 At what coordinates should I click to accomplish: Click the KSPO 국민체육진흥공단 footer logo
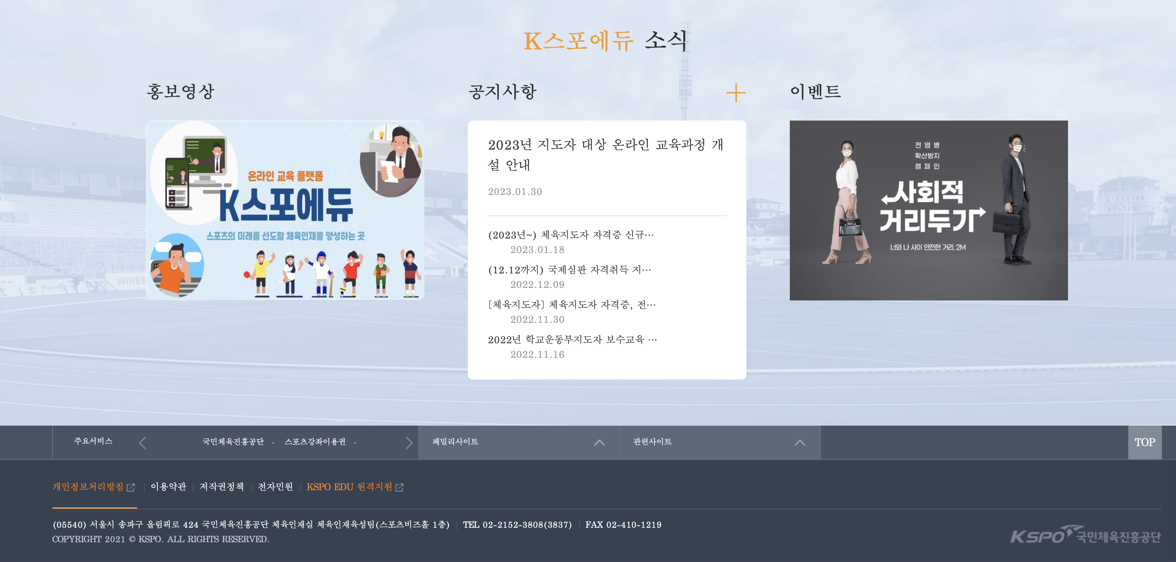1085,535
